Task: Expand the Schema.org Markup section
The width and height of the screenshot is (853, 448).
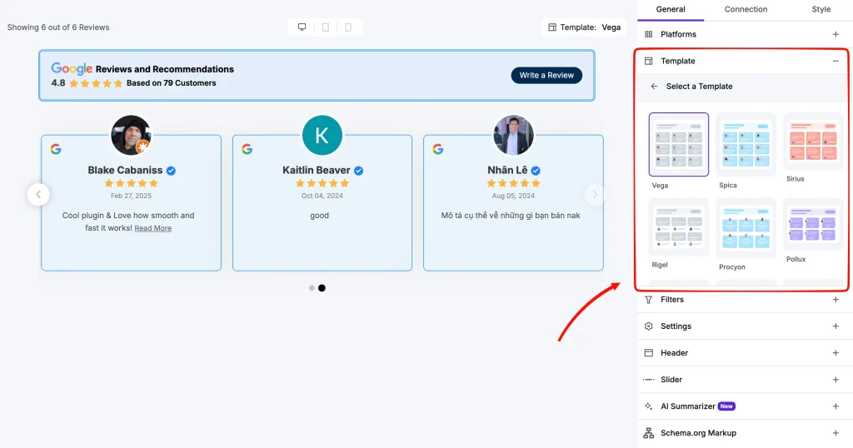Action: click(836, 433)
